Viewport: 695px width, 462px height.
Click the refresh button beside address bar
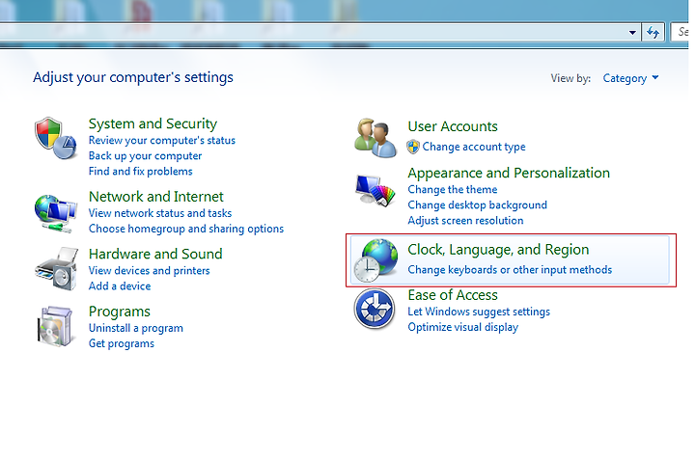click(653, 32)
